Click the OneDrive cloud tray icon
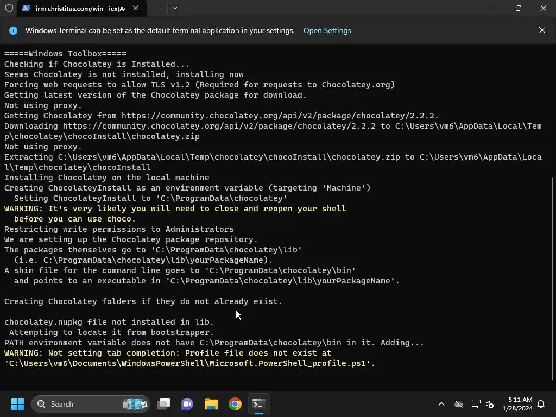 [459, 404]
